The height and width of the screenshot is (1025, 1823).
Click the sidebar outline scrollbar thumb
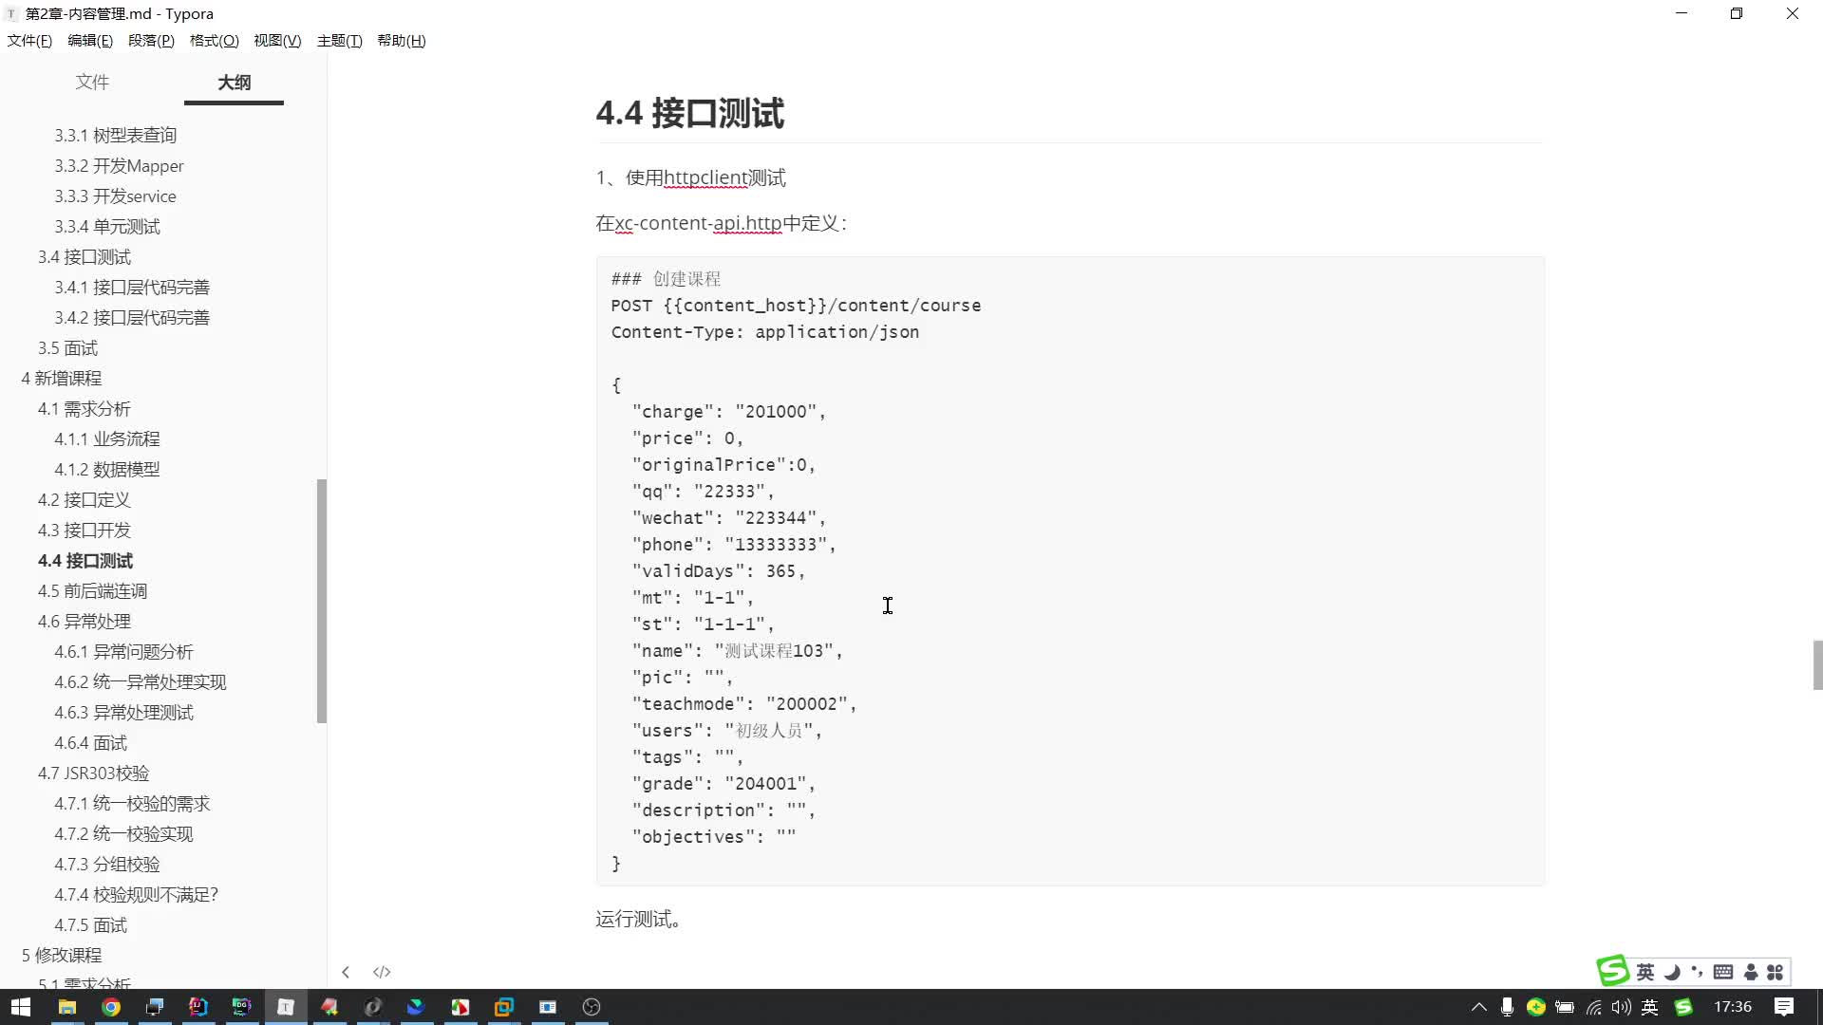coord(322,601)
